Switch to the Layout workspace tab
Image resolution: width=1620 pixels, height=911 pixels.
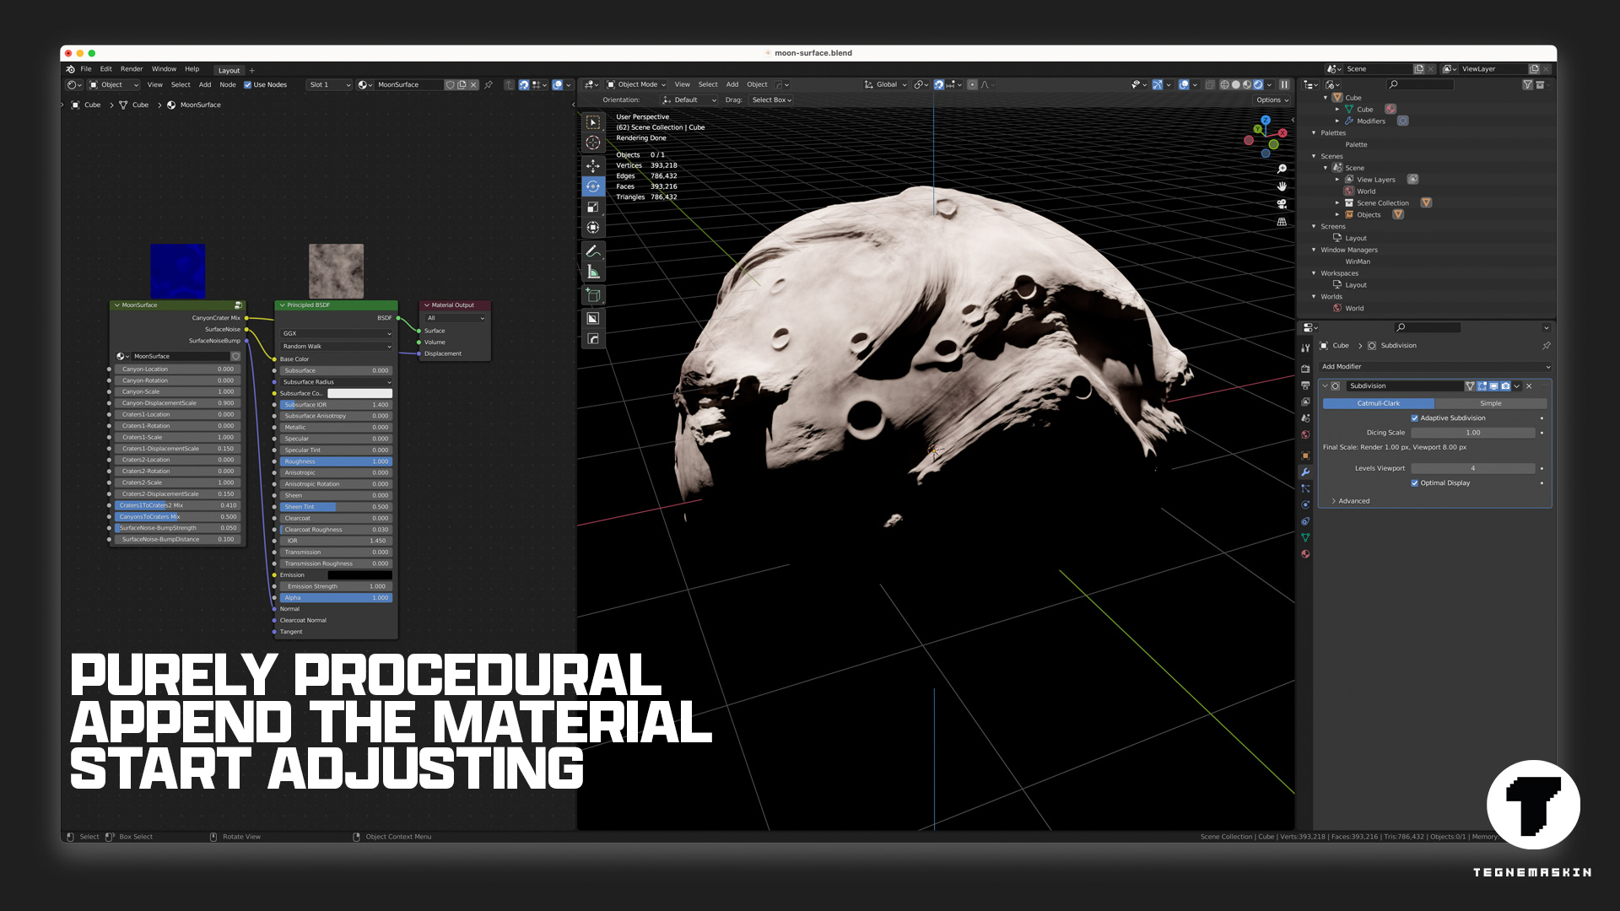click(229, 70)
